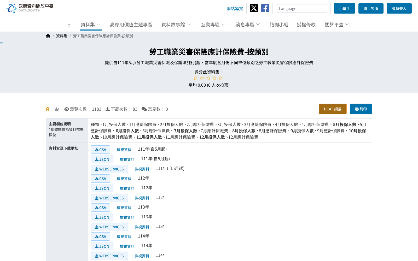Click 檢視資料 next to WEBSERVICES 111年

point(142,169)
